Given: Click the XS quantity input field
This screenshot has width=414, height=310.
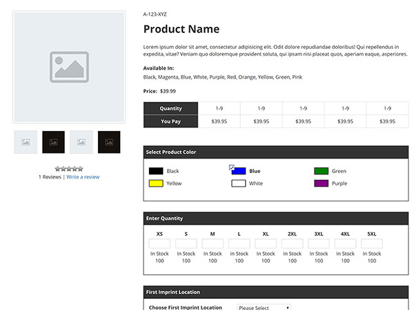Looking at the screenshot, I should click(x=159, y=244).
